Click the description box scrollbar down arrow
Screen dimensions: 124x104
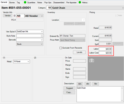pyautogui.click(x=122, y=100)
